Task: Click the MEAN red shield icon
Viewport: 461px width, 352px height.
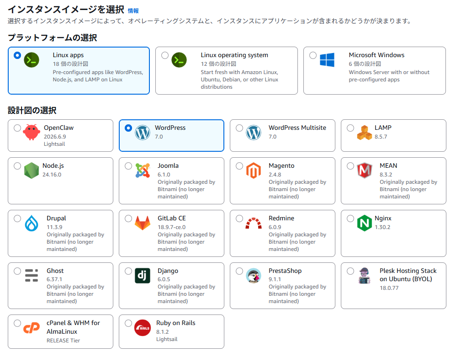Action: click(365, 171)
